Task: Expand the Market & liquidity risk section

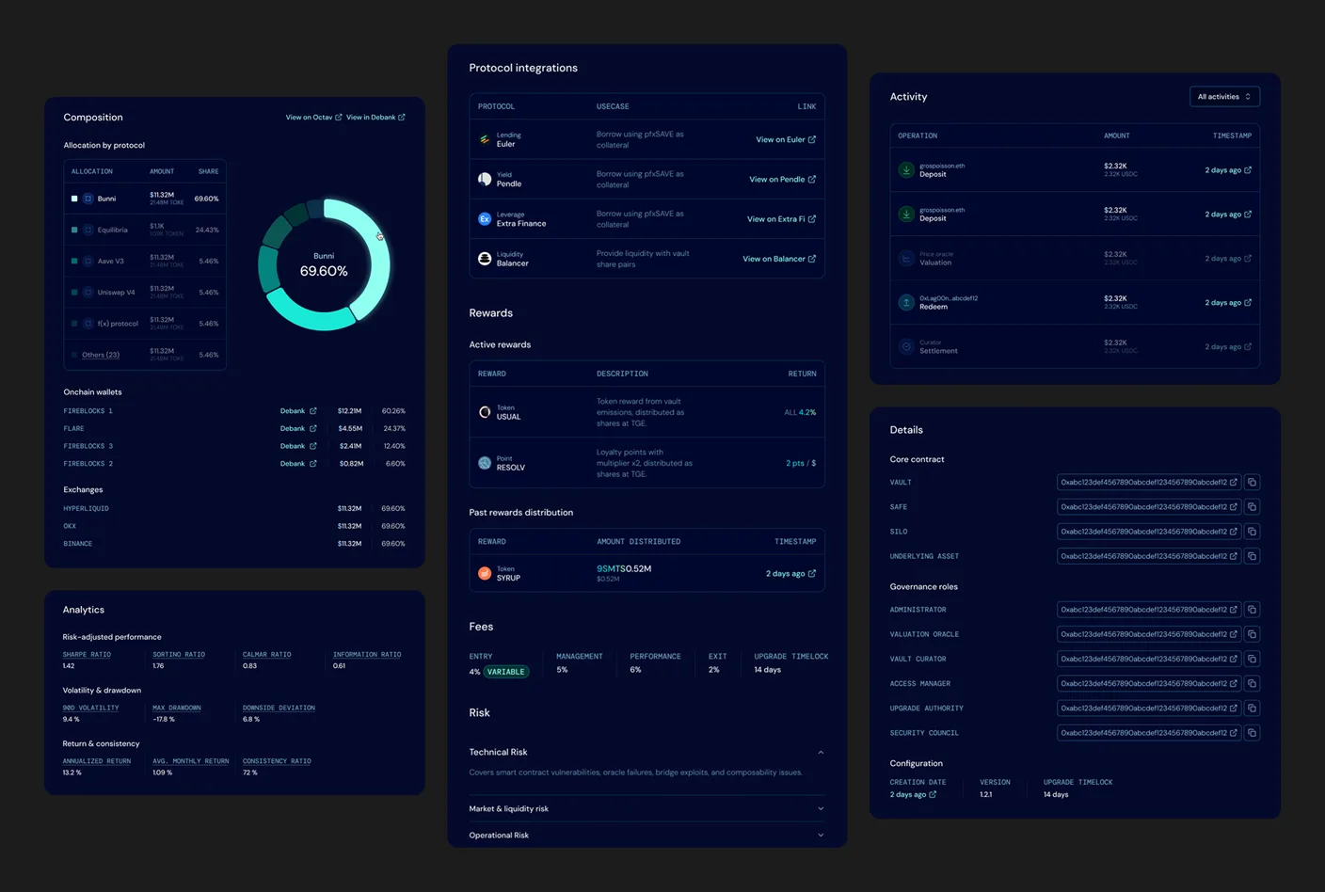Action: point(821,808)
